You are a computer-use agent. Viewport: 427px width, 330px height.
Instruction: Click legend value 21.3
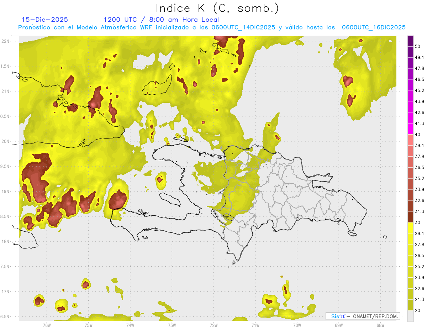(x=420, y=300)
